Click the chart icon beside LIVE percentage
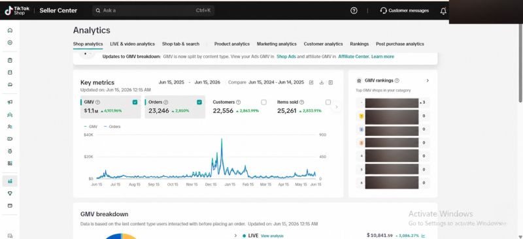Image resolution: width=523 pixels, height=239 pixels. point(423,236)
